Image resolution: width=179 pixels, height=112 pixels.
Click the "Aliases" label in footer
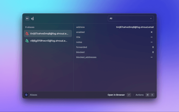[x=34, y=95]
